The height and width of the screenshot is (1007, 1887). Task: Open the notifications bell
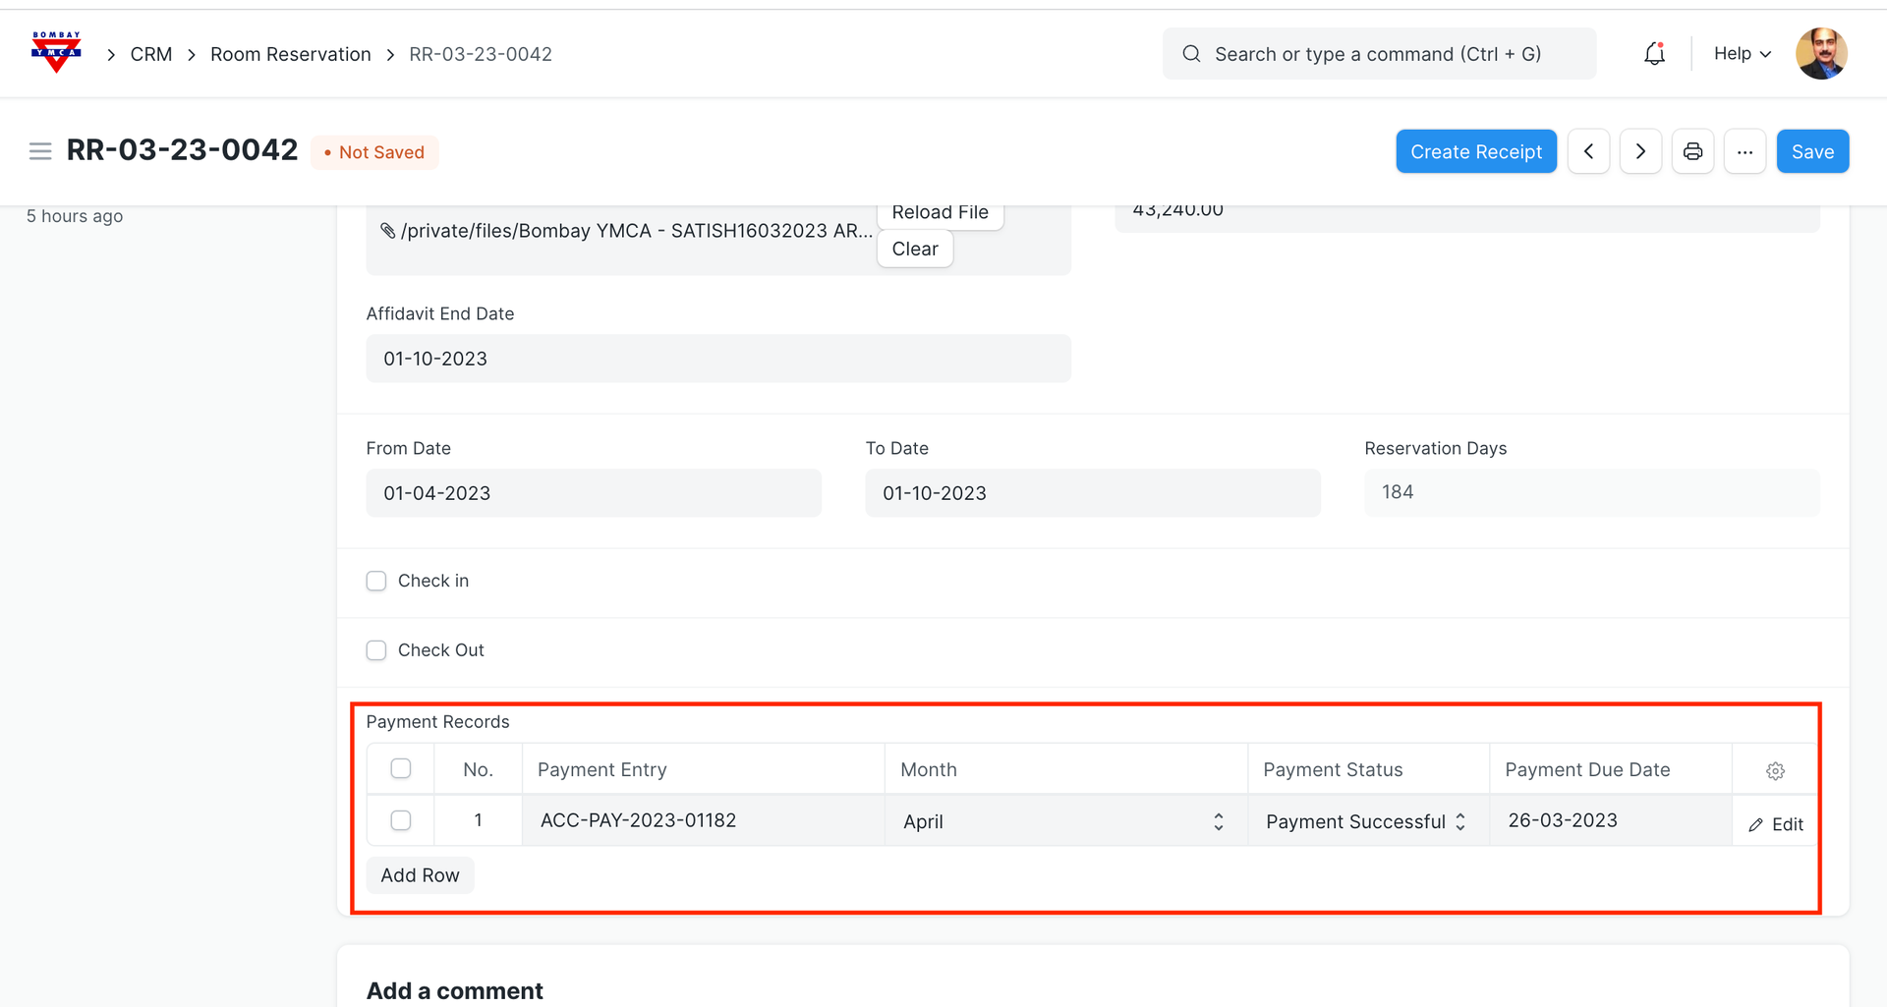coord(1654,54)
